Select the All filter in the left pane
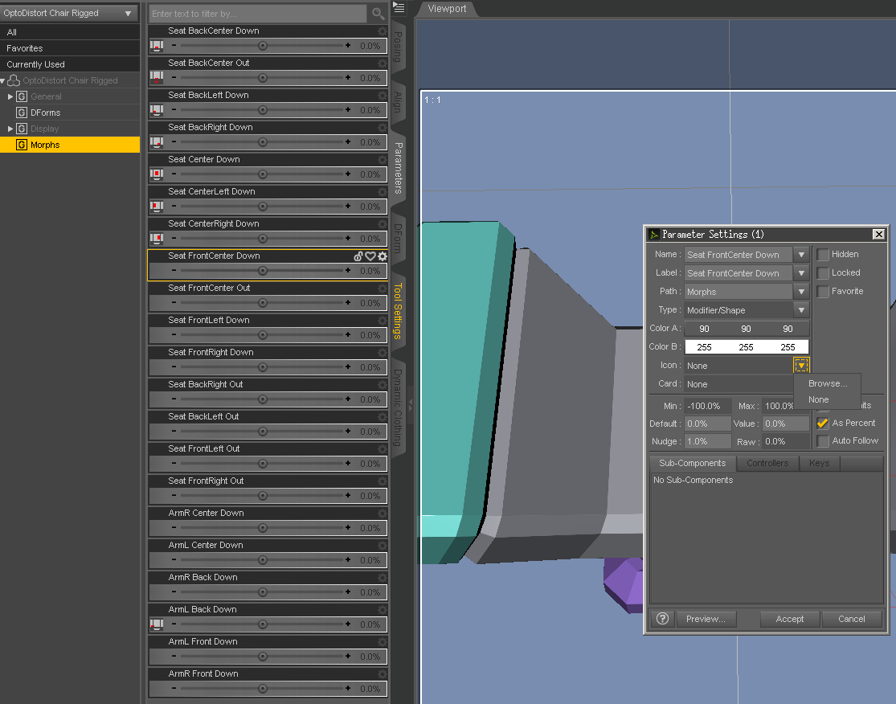896x704 pixels. (x=70, y=32)
